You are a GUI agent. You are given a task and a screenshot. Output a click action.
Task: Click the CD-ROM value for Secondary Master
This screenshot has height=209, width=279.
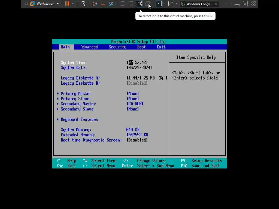tap(135, 104)
